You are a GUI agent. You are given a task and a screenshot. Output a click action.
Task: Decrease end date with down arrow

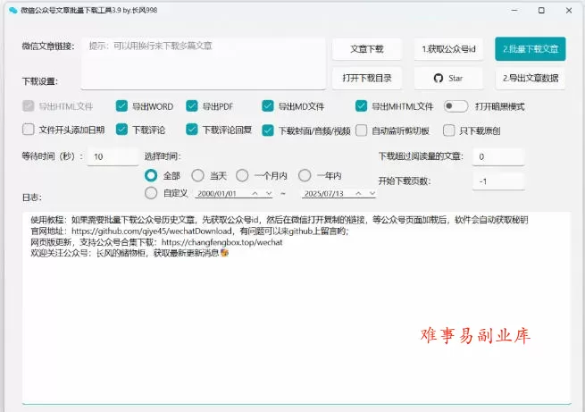pyautogui.click(x=372, y=193)
